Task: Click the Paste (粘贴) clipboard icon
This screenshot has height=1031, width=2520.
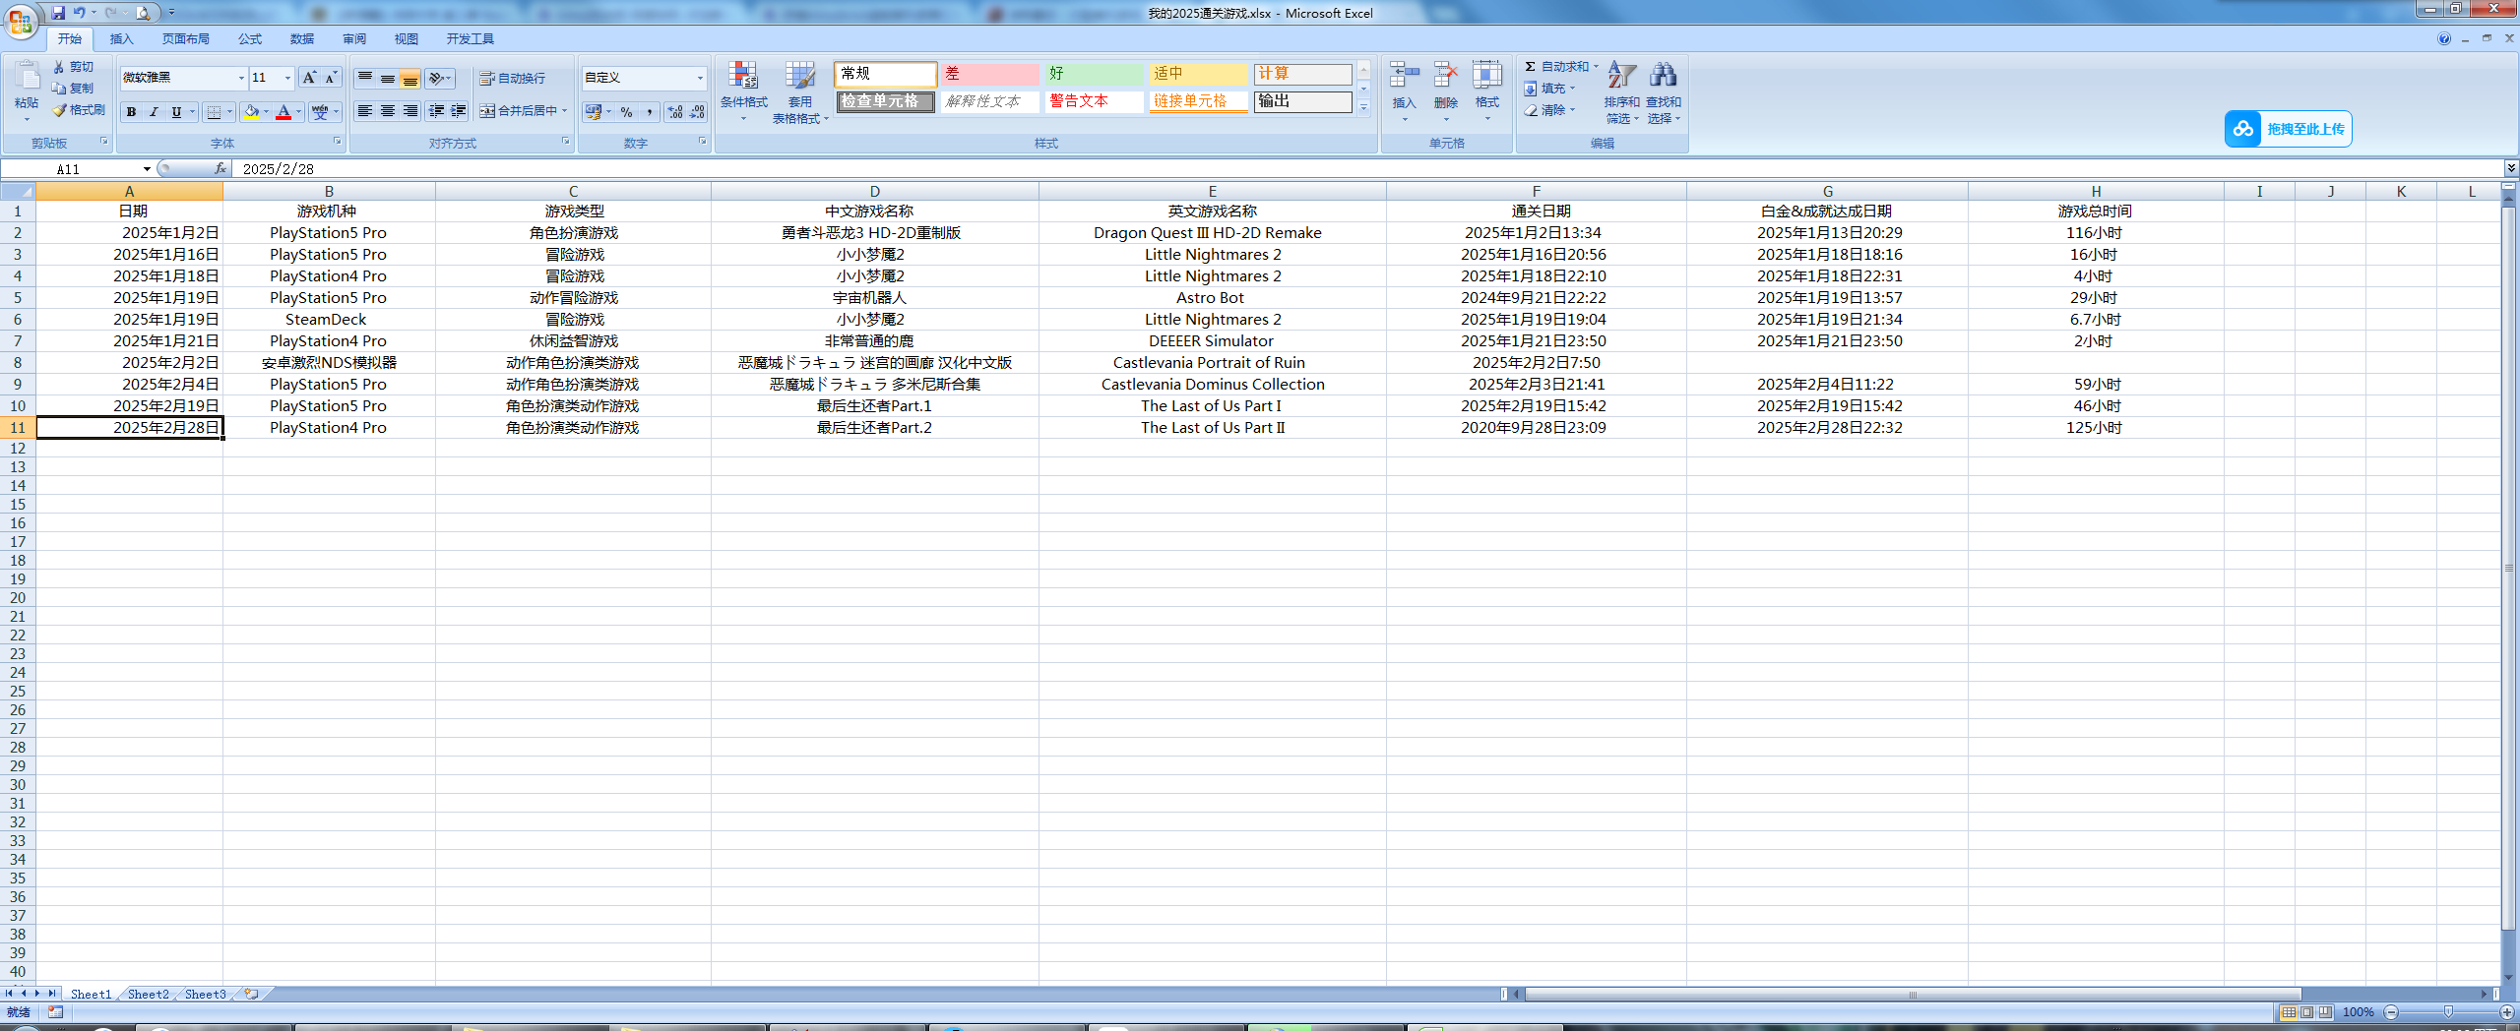Action: (27, 76)
